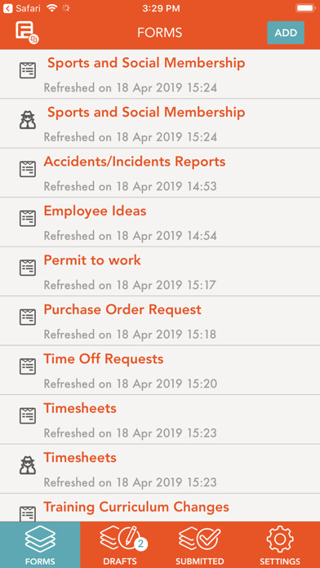This screenshot has height=568, width=320.
Task: Click the form icon beside Training Curriculum Changes
Action: (x=28, y=513)
